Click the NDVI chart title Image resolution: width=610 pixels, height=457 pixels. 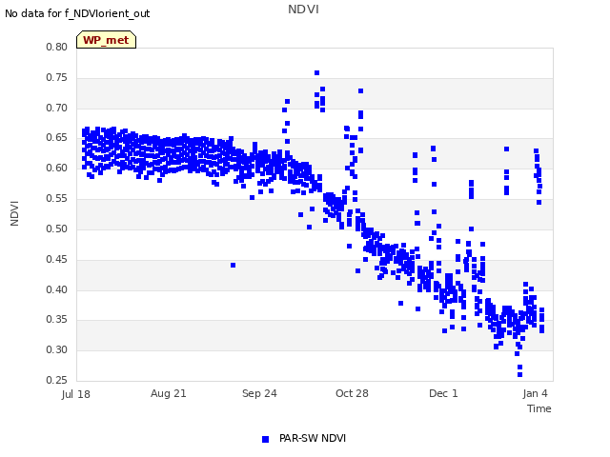point(303,10)
